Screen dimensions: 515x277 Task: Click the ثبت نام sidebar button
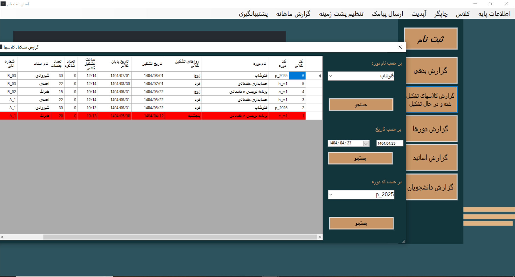(x=431, y=39)
